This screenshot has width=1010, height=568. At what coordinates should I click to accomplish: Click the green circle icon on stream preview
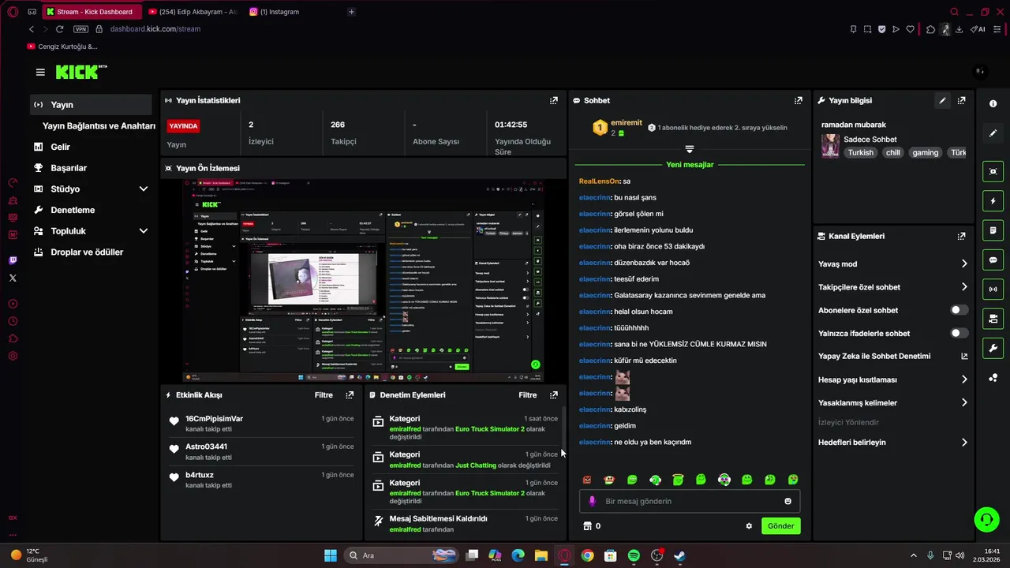536,364
